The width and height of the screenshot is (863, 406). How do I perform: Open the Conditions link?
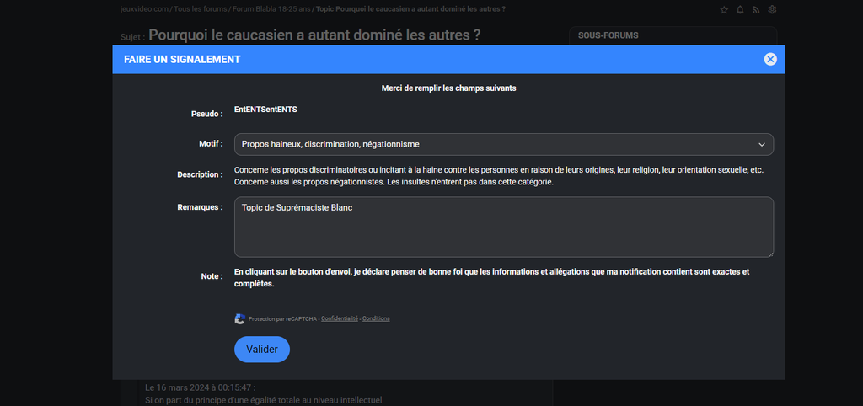coord(376,318)
